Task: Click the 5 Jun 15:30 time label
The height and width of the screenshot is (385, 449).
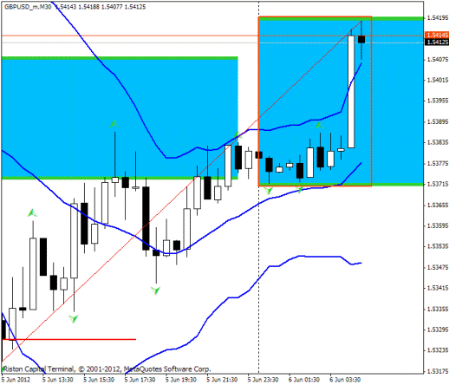Action: [99, 380]
